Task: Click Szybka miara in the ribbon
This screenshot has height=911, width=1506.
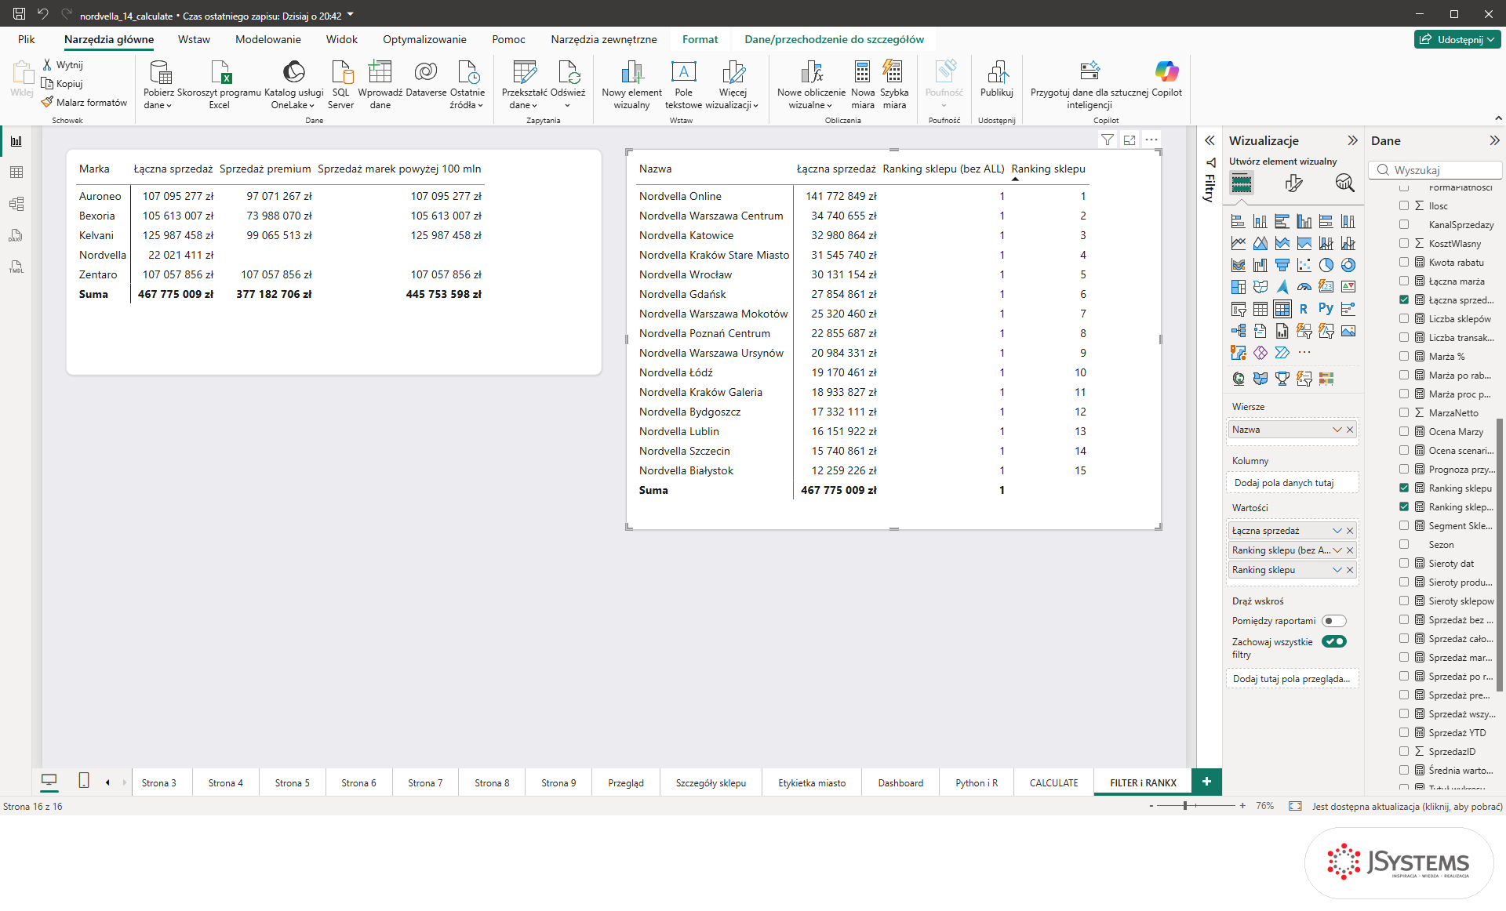Action: coord(894,85)
